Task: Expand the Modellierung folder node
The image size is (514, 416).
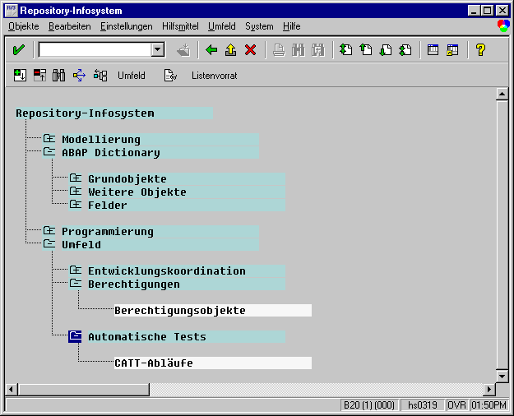Action: (49, 139)
